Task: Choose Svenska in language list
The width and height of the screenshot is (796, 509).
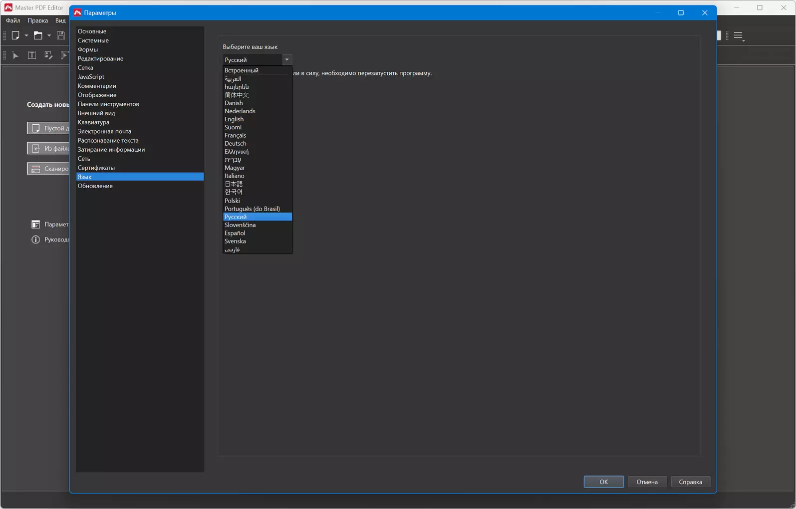Action: 258,241
